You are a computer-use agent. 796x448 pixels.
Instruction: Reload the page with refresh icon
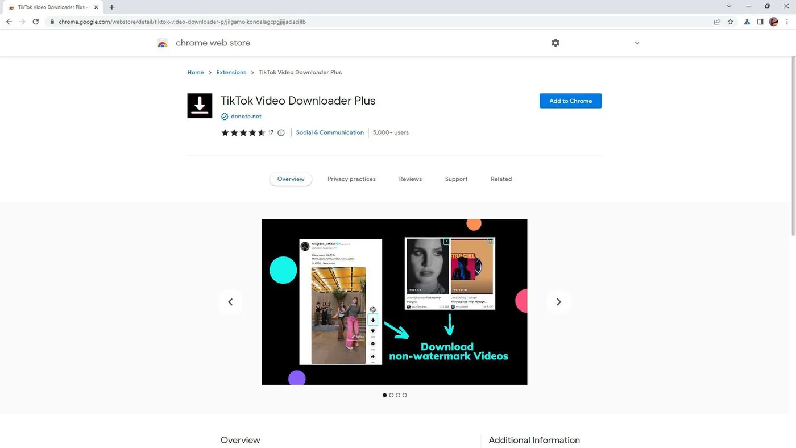click(x=35, y=22)
